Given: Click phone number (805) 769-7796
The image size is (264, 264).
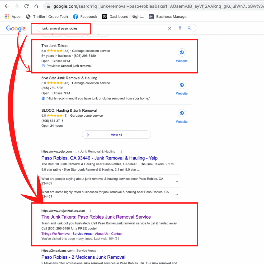Looking at the screenshot, I should tap(53, 88).
